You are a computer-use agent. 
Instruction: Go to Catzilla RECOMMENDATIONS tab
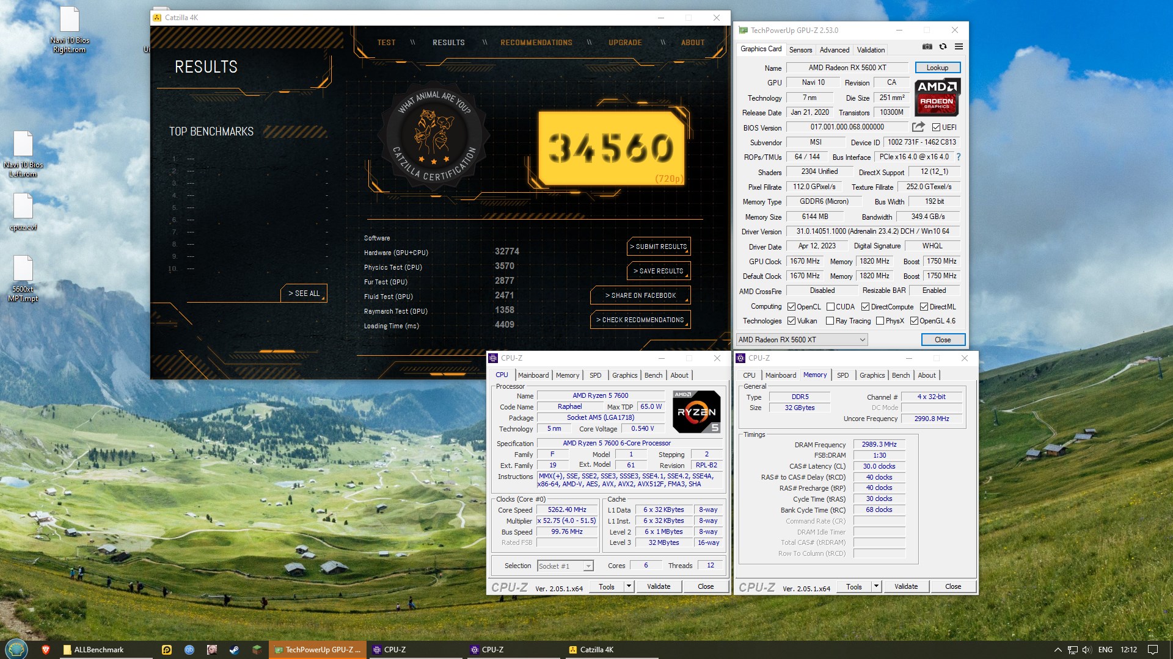pos(536,43)
